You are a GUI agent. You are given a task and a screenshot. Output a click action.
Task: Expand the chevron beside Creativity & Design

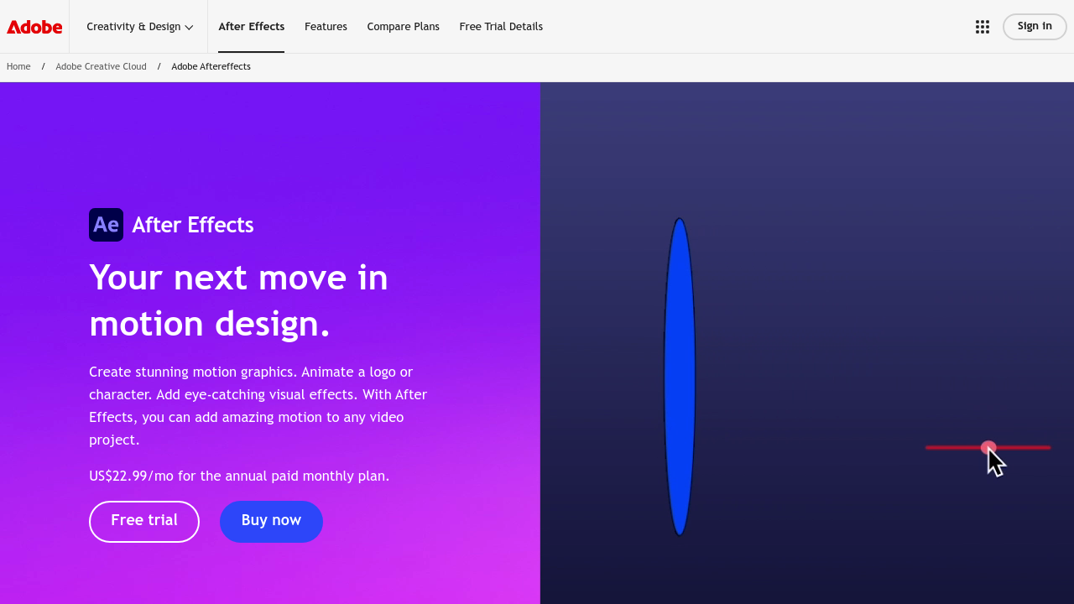[x=190, y=27]
